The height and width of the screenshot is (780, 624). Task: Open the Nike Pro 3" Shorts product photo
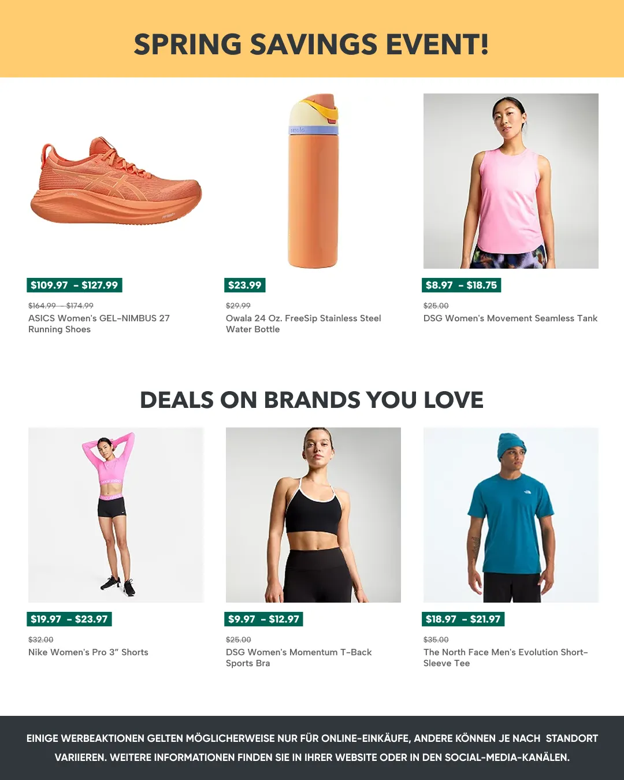[116, 515]
